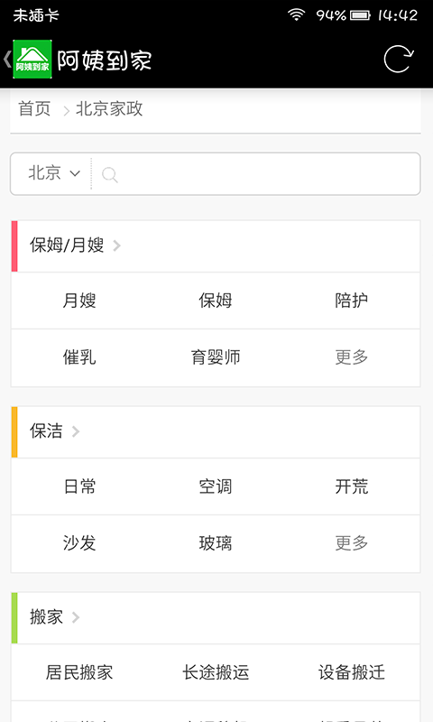Tap the Wi-Fi status icon
Screen dimensions: 433x722
pos(297,15)
